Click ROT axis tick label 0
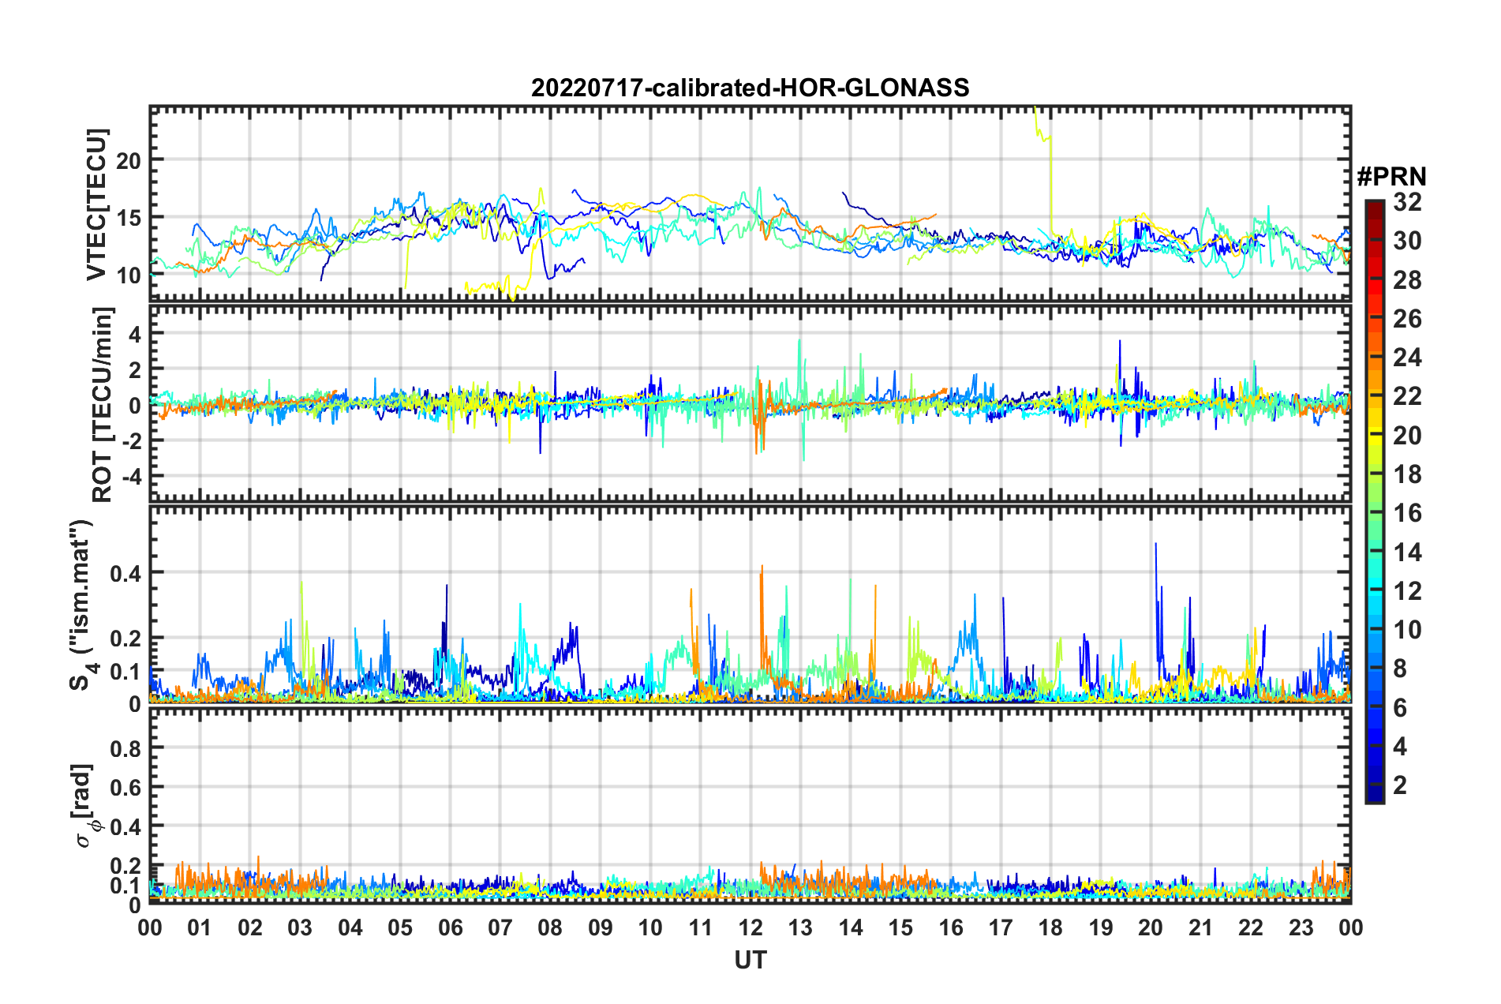This screenshot has height=1004, width=1501. click(x=137, y=406)
